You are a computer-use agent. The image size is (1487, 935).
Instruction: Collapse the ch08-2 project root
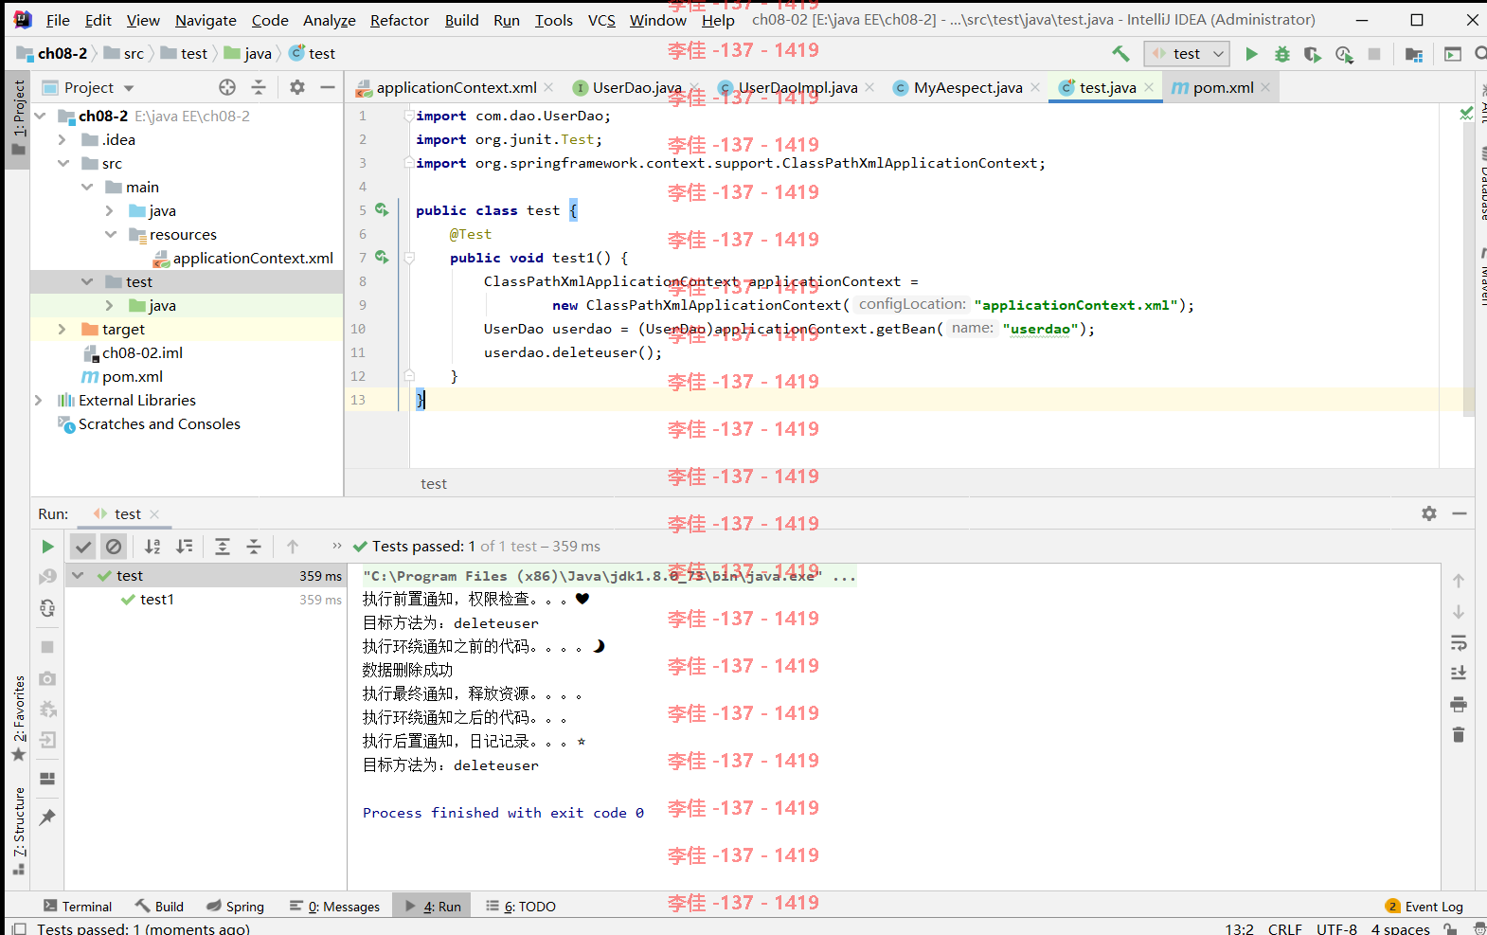pyautogui.click(x=41, y=116)
